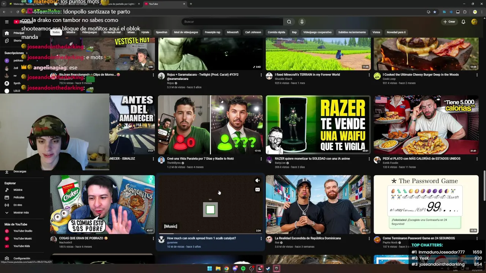Unmute the sculk video preview
Viewport: 486px width, 273px height.
pos(257,180)
